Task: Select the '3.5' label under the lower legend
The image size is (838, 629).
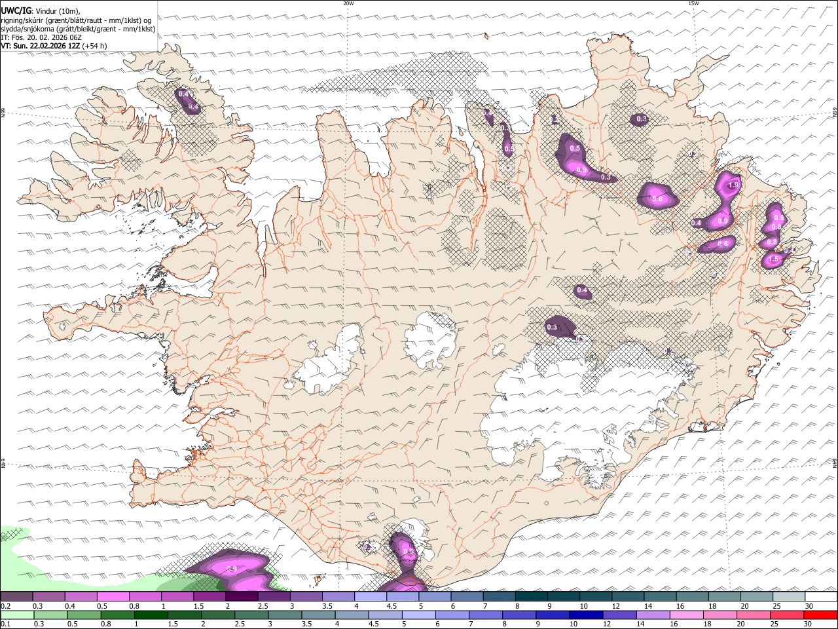Action: [x=307, y=624]
